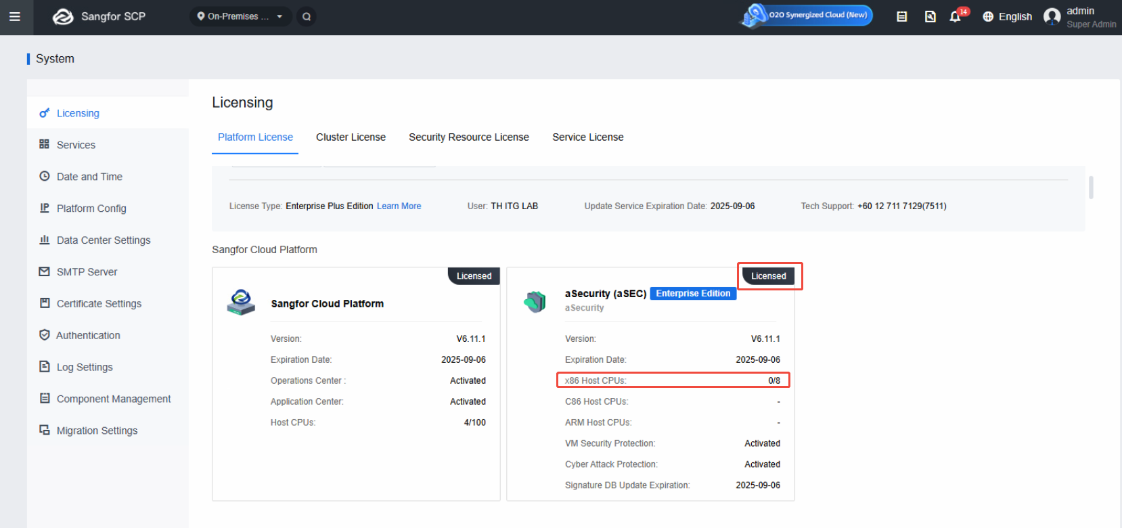Open Licensing in the sidebar
The image size is (1122, 528).
click(x=108, y=113)
